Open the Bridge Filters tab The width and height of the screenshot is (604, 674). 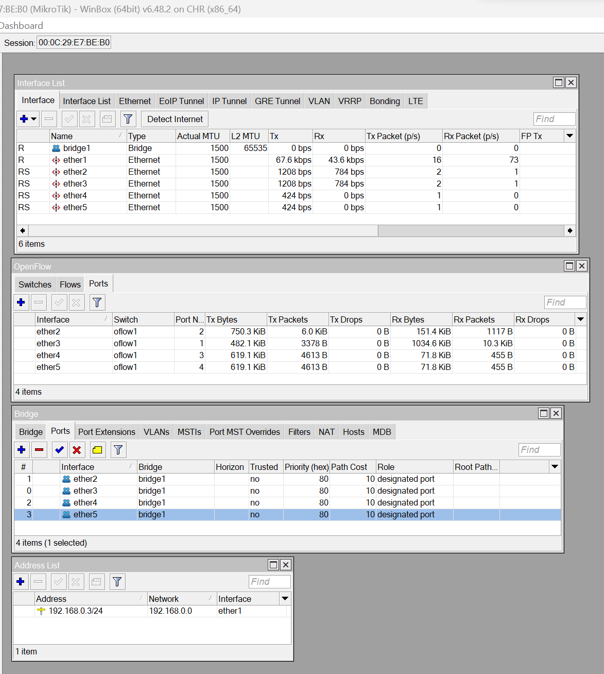click(x=299, y=432)
